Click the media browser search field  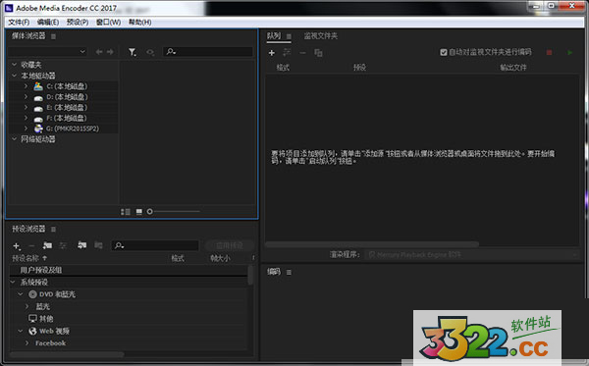[208, 52]
